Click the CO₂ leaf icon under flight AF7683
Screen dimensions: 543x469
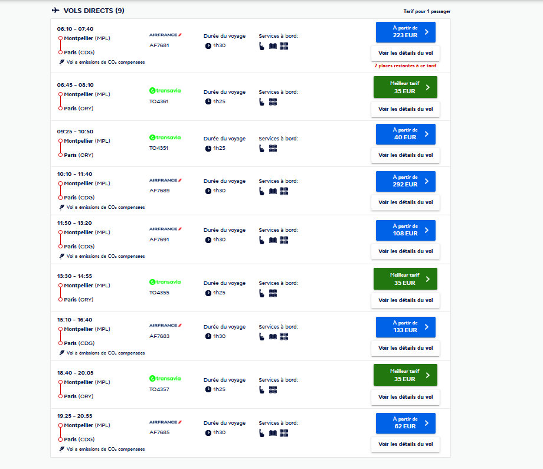click(62, 353)
